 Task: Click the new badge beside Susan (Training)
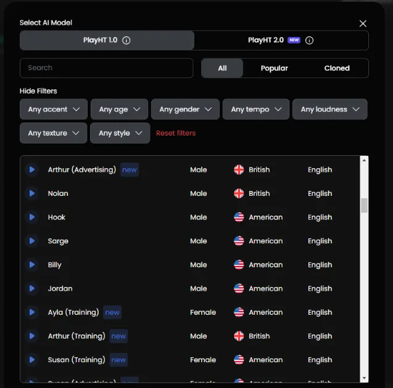[118, 360]
